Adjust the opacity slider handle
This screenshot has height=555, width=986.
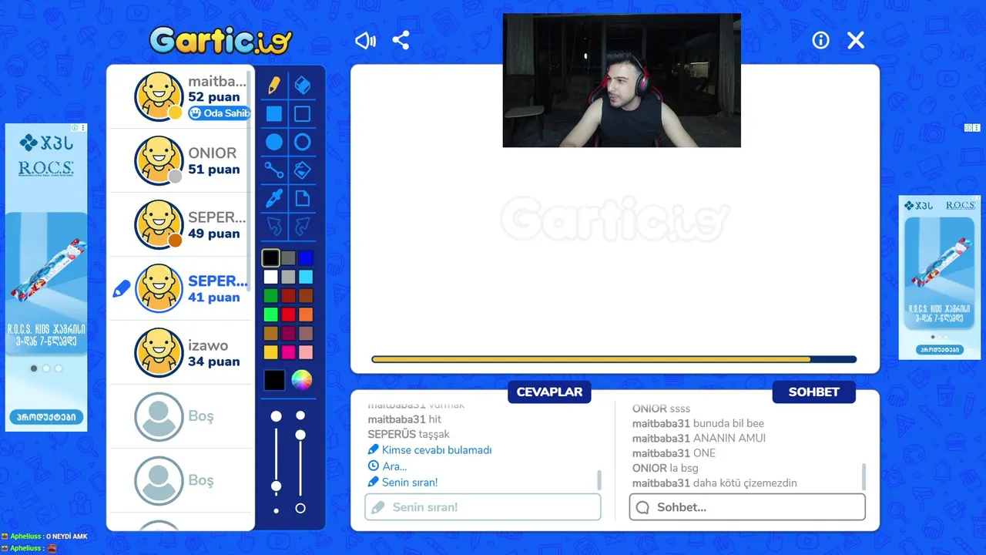[x=300, y=435]
